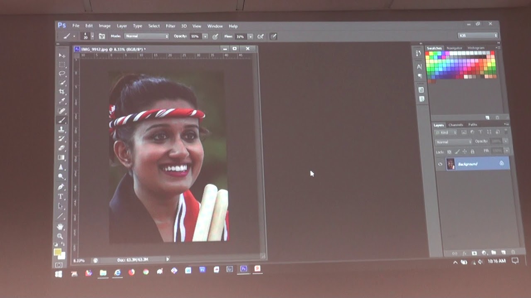Image resolution: width=531 pixels, height=298 pixels.
Task: Expand the status bar info arrow
Action: pos(168,260)
